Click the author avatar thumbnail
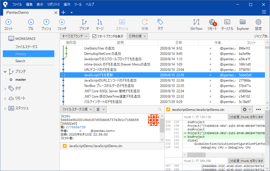 (x=153, y=120)
